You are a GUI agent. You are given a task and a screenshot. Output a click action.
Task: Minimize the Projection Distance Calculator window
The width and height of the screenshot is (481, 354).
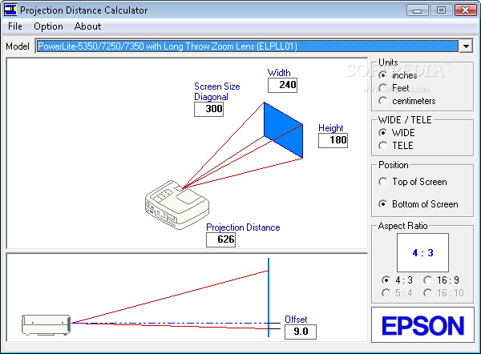tap(417, 10)
